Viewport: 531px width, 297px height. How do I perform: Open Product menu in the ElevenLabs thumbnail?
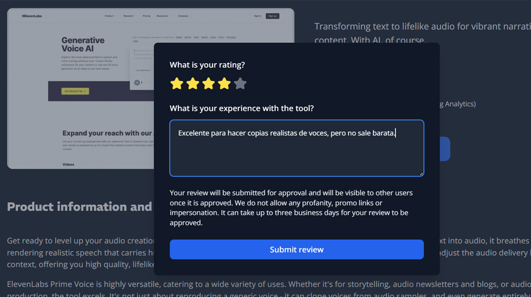110,16
